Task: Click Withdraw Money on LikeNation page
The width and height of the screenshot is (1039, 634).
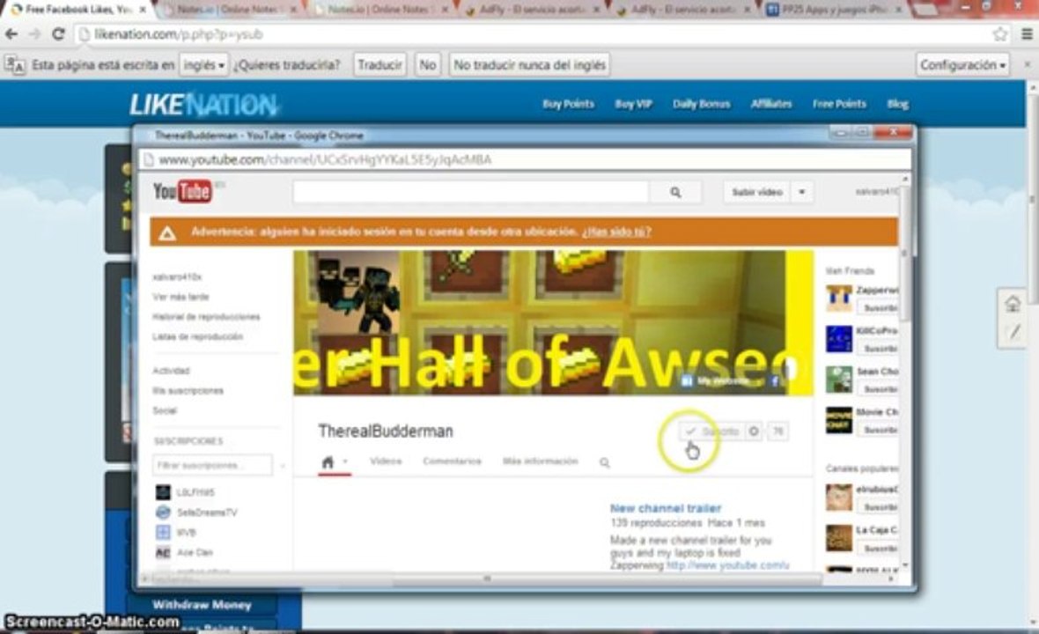Action: click(202, 605)
